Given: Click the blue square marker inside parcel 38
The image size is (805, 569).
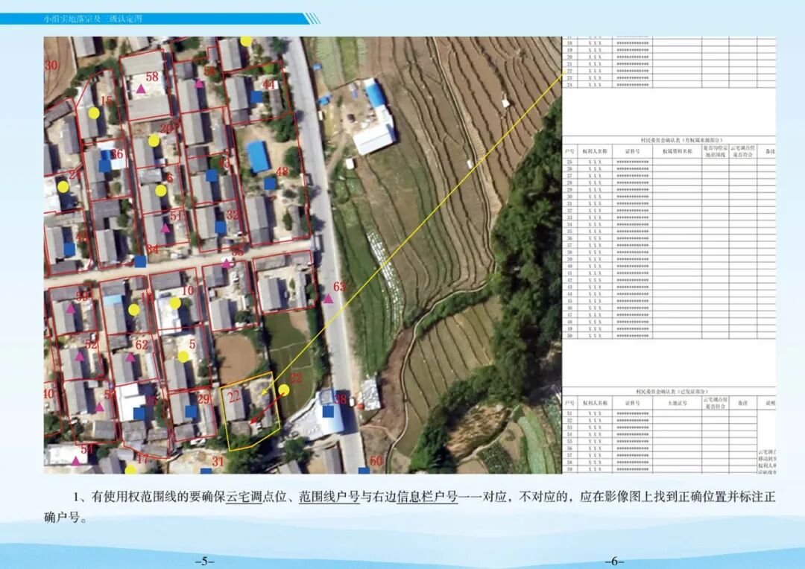Looking at the screenshot, I should pyautogui.click(x=329, y=412).
